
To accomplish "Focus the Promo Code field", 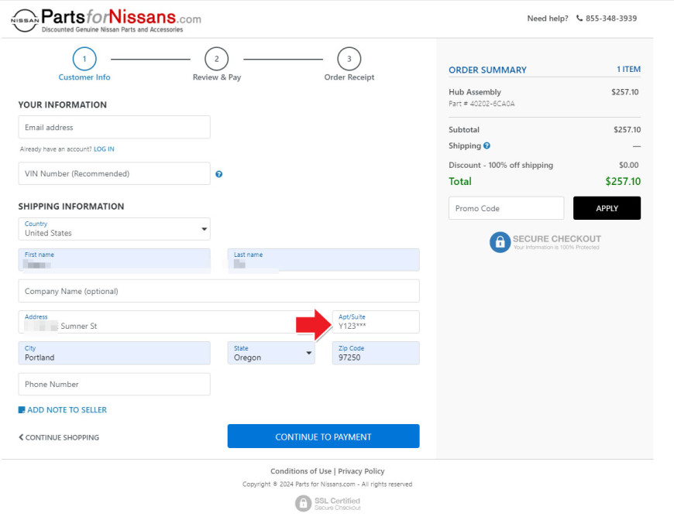I will coord(507,208).
